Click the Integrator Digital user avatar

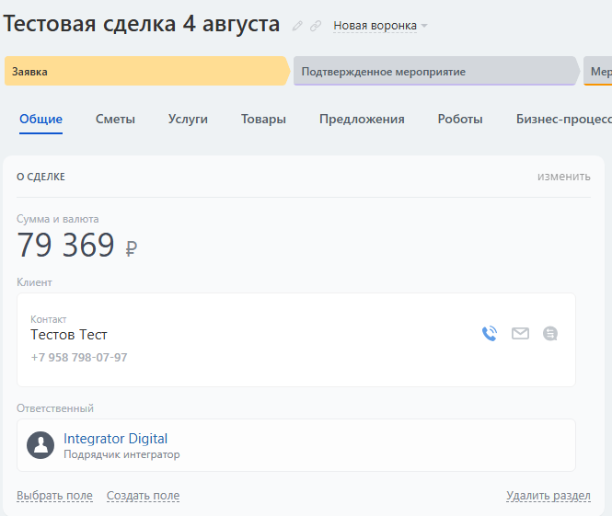pos(40,445)
